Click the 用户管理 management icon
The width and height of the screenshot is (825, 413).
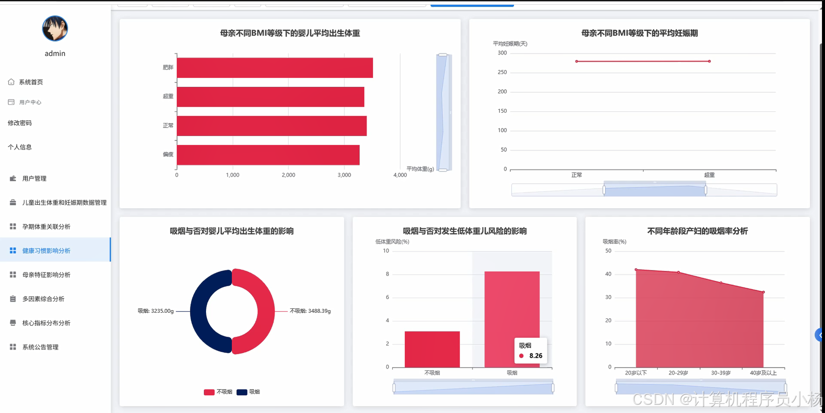(12, 178)
